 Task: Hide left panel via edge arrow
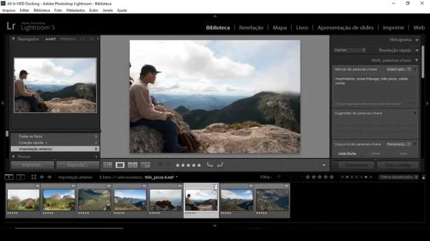[x=3, y=103]
